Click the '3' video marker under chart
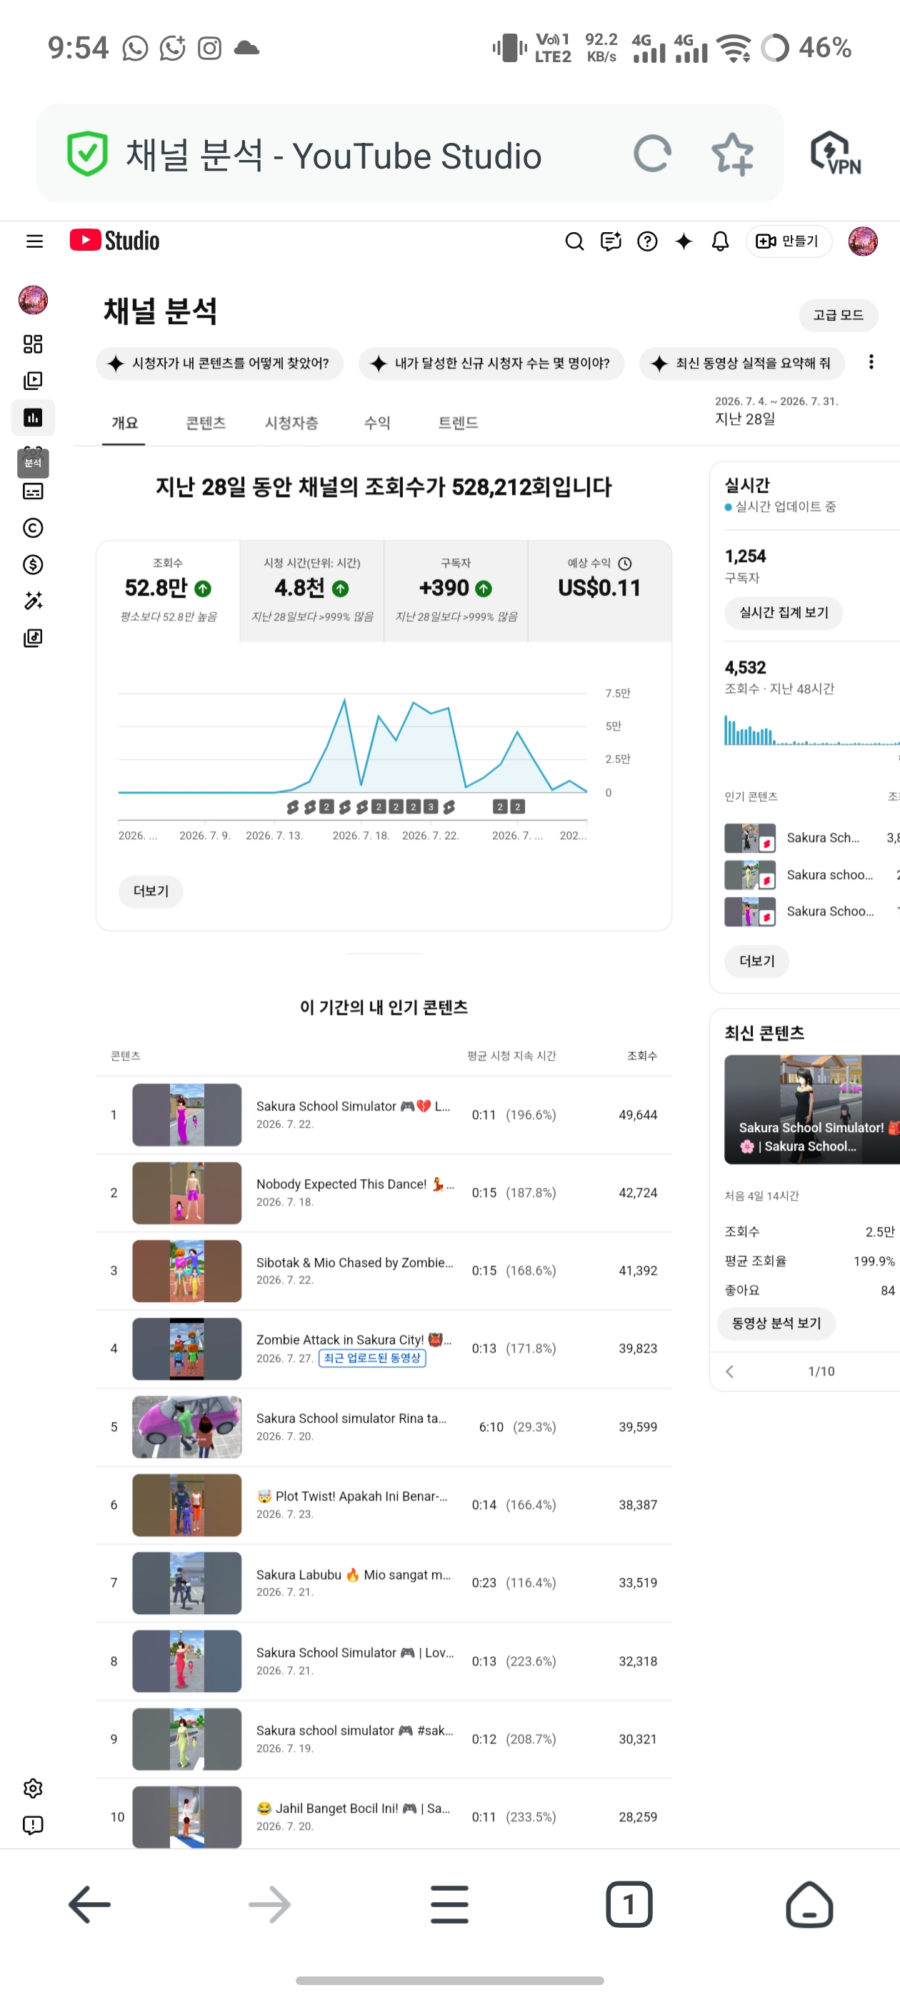Viewport: 900px width, 2000px height. pyautogui.click(x=431, y=806)
